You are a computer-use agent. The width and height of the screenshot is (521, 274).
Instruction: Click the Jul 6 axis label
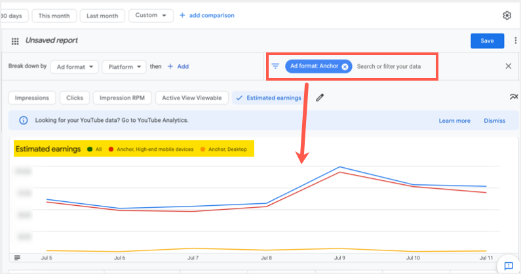(120, 258)
